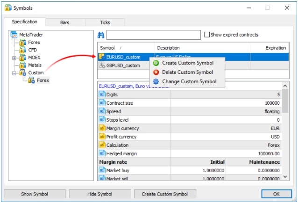Click the blue gear Change Custom Symbol icon
The height and width of the screenshot is (203, 298).
pos(156,81)
